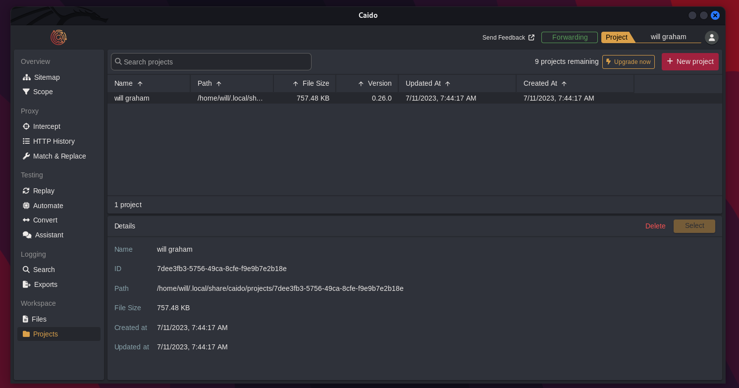Viewport: 739px width, 388px height.
Task: Close the Caido window
Action: 715,15
